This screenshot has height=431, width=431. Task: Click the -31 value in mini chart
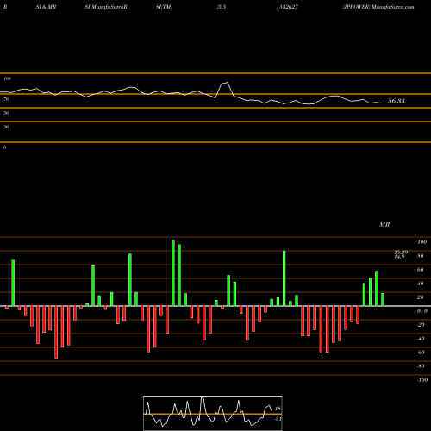pyautogui.click(x=278, y=419)
